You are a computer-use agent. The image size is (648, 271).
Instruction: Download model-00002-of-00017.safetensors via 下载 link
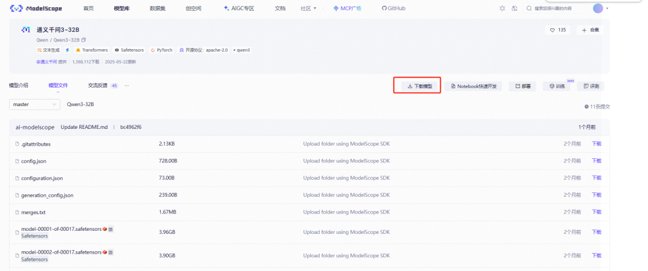[596, 255]
